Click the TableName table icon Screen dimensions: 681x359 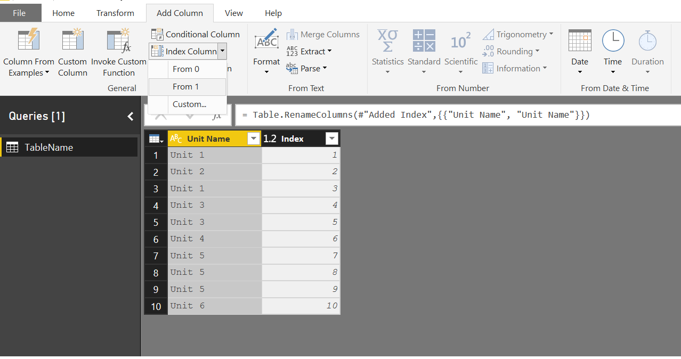point(12,148)
